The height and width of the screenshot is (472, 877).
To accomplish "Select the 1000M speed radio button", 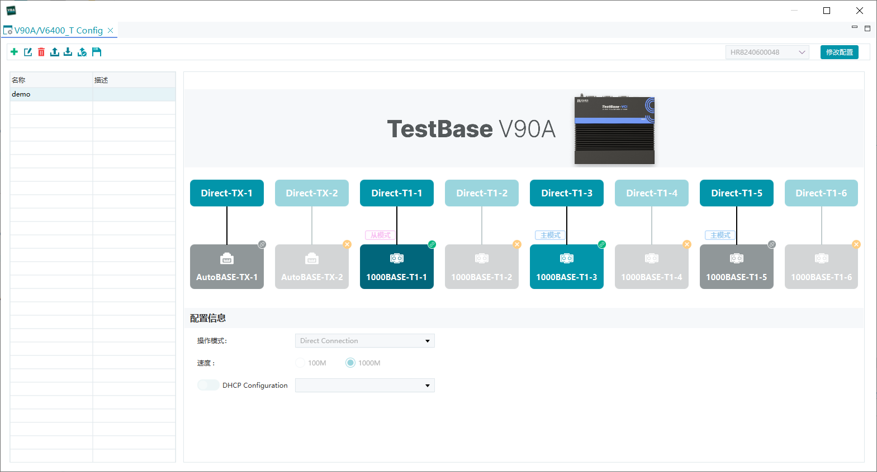I will click(x=350, y=363).
